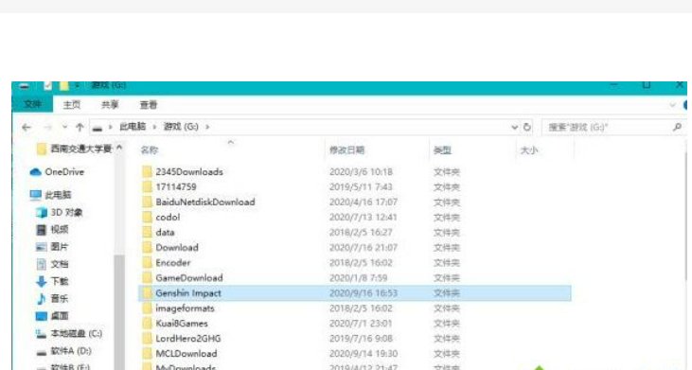
Task: Click the 音乐 note icon
Action: pyautogui.click(x=41, y=299)
